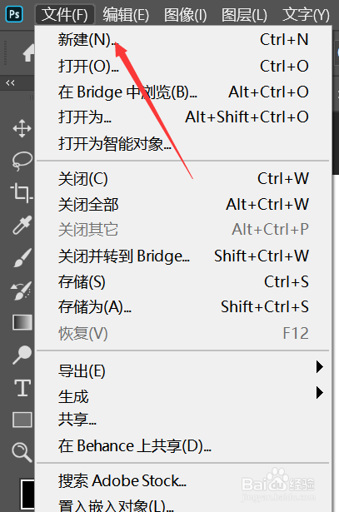Click the foreground color swatch
Image resolution: width=339 pixels, height=512 pixels.
pos(27,495)
